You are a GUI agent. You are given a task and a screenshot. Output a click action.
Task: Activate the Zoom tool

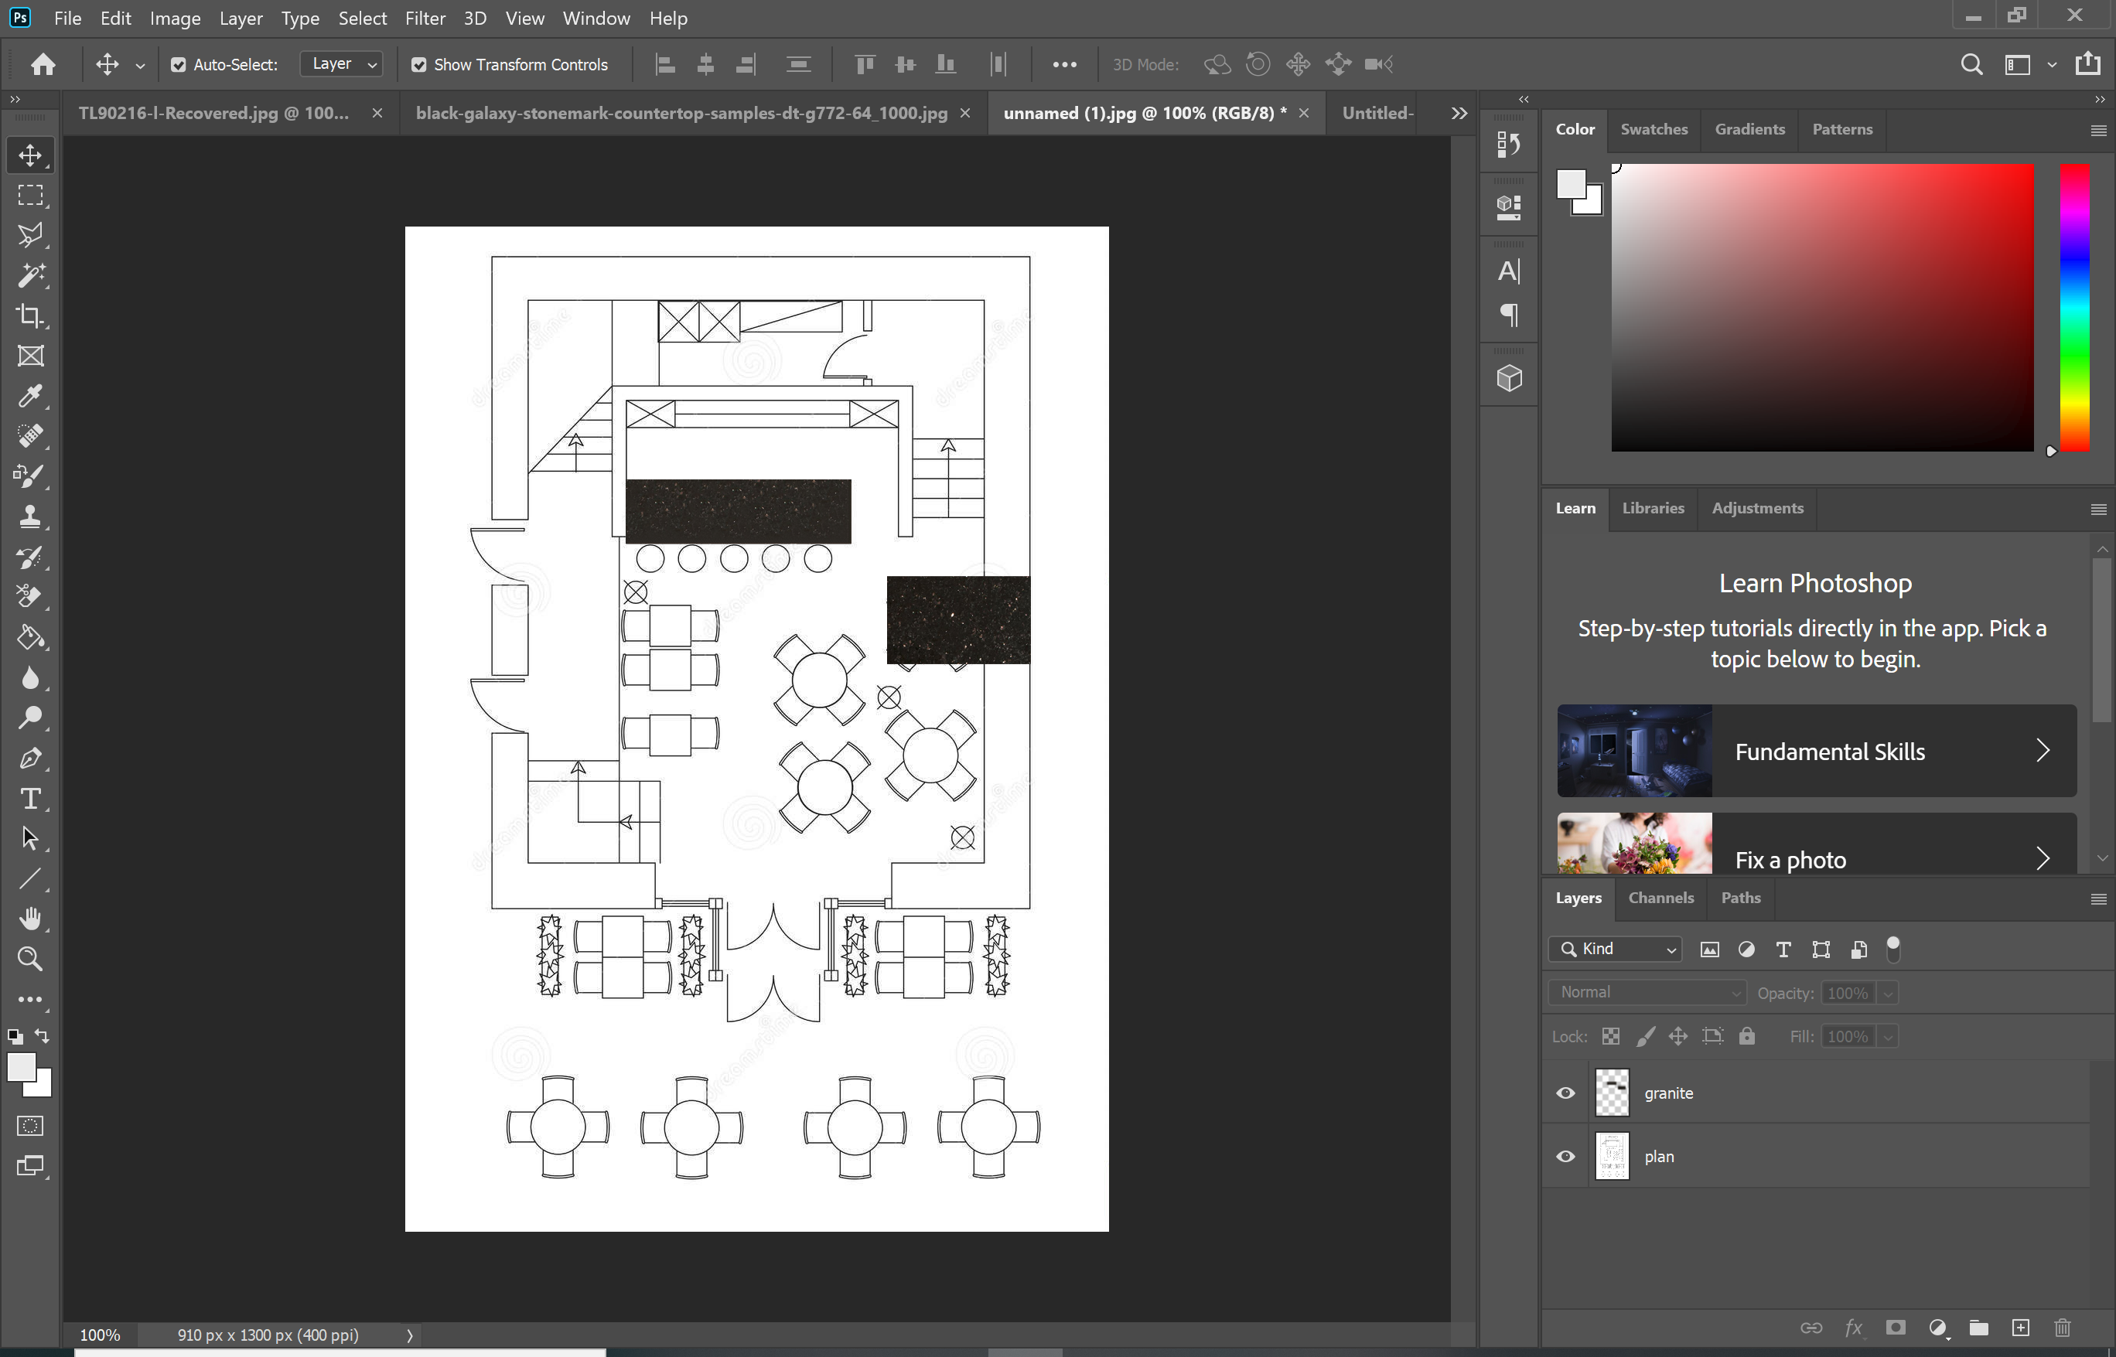(x=30, y=959)
